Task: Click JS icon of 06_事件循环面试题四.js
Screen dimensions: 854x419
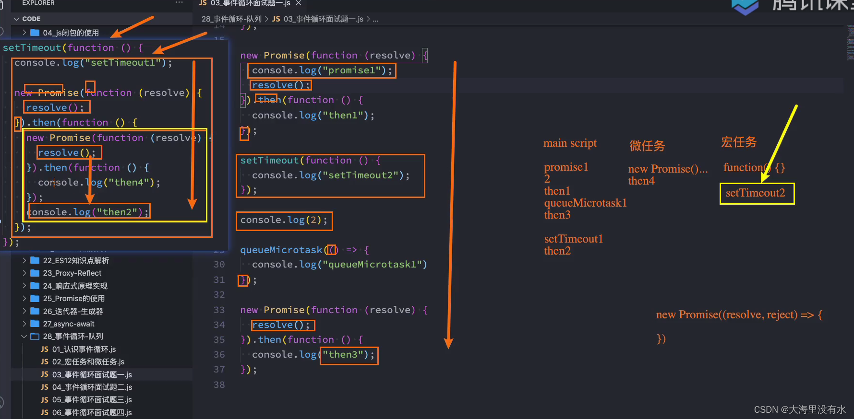Action: [45, 412]
